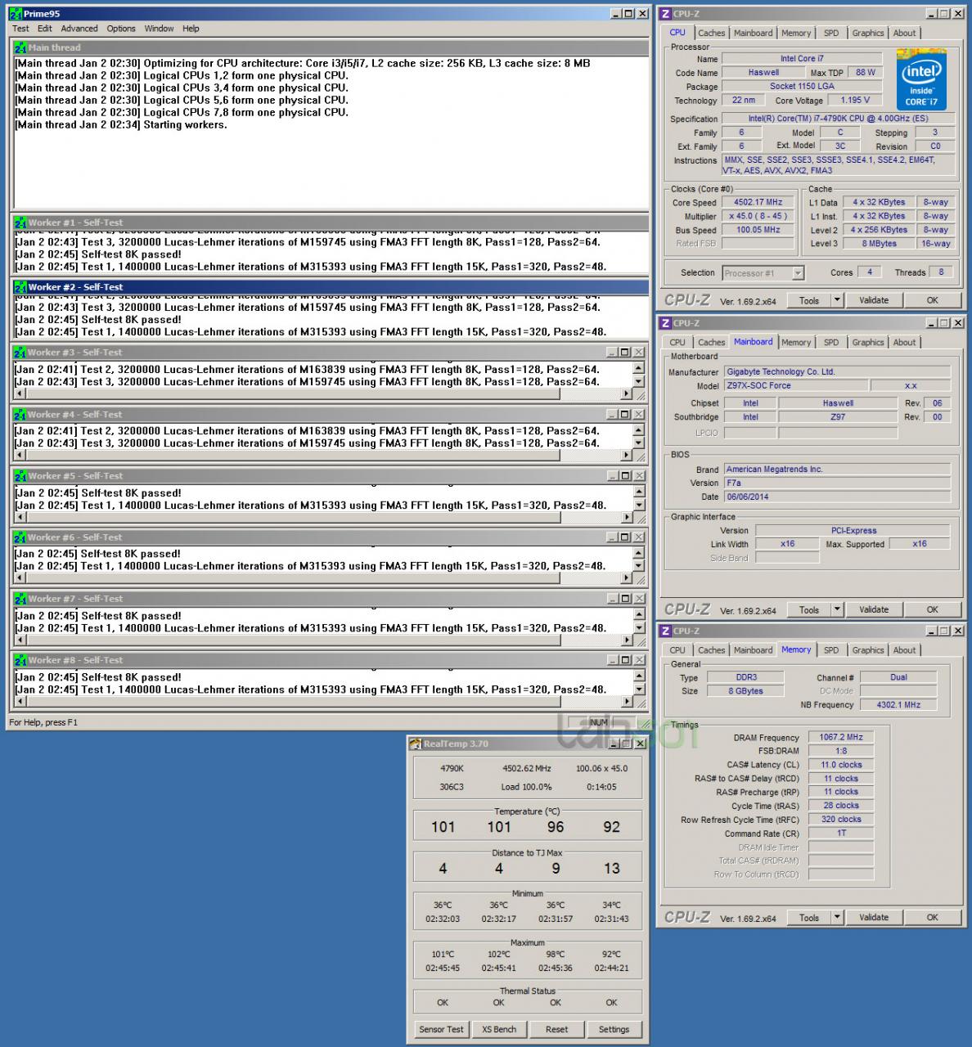Click the Worker #7 window icon
972x1047 pixels.
point(20,599)
